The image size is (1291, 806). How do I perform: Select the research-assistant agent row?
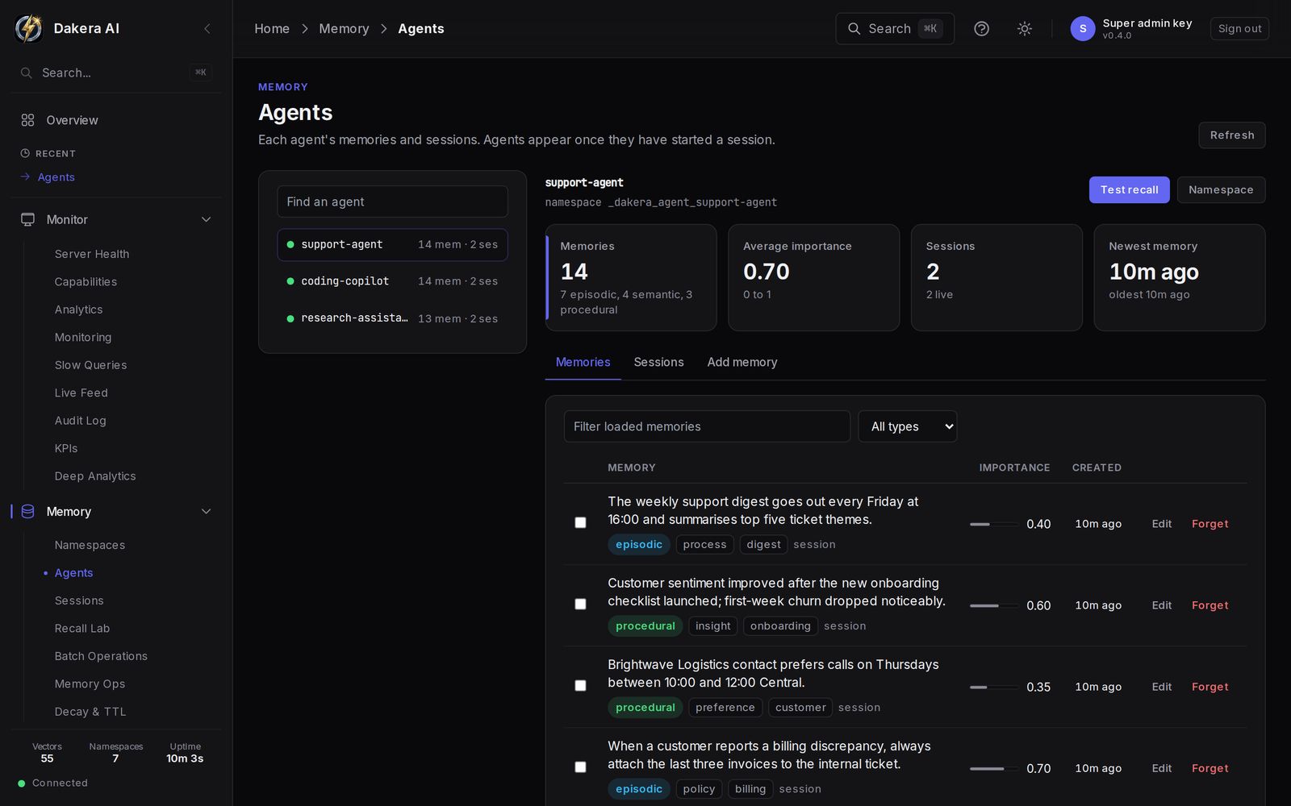coord(392,318)
